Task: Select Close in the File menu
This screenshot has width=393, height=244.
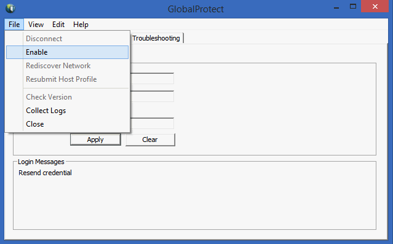Action: [67, 124]
